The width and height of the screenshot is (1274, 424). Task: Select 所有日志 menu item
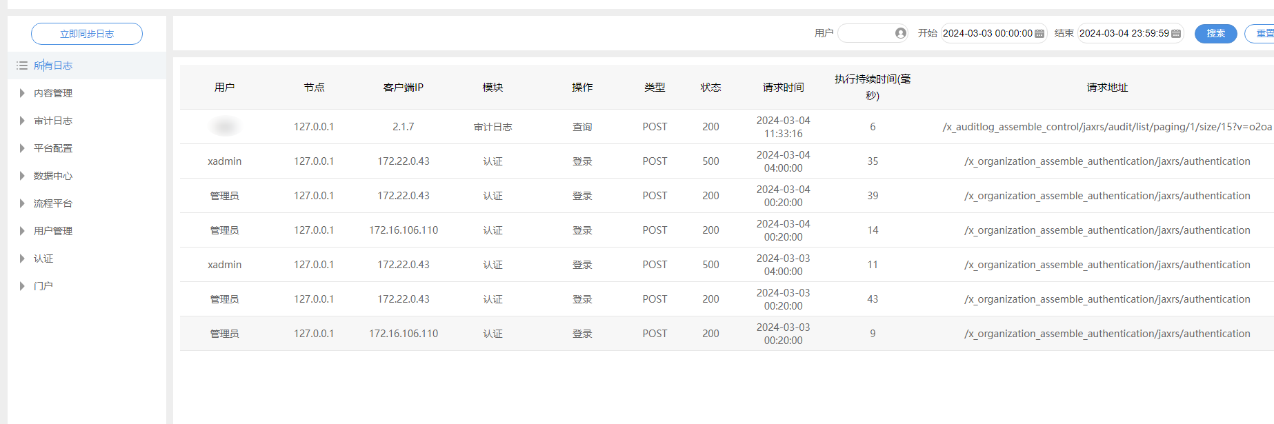[53, 65]
